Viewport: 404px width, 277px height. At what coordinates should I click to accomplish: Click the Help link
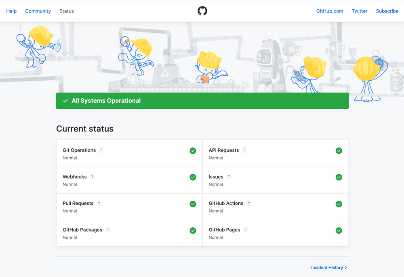[x=11, y=11]
